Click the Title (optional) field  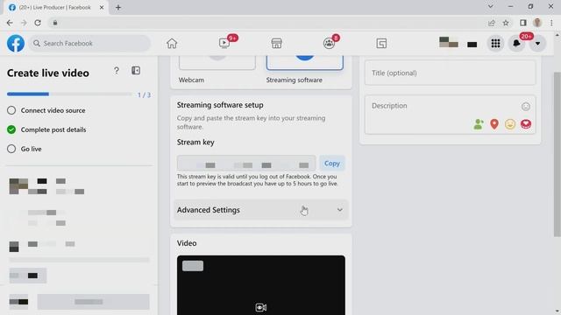click(450, 73)
